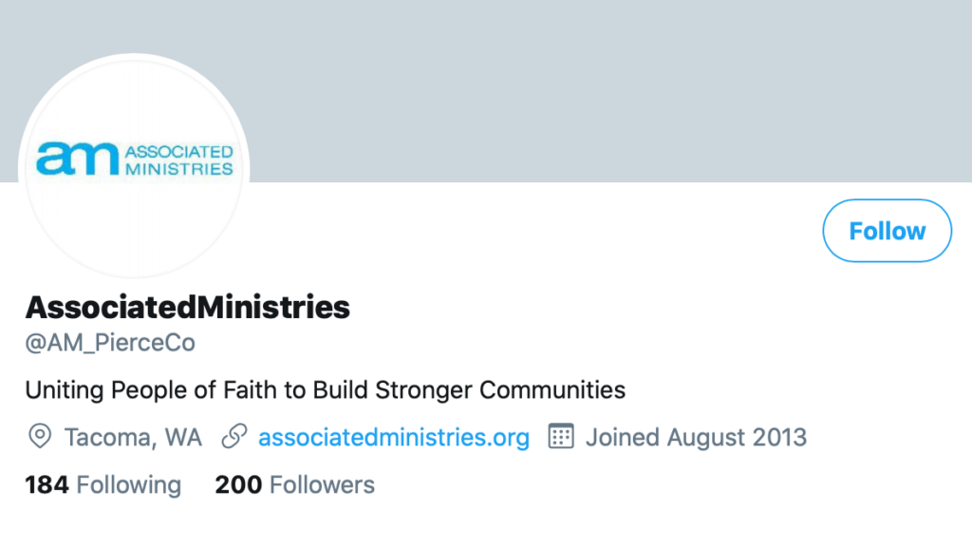The image size is (972, 548).
Task: View the 200 Followers list
Action: pyautogui.click(x=294, y=485)
